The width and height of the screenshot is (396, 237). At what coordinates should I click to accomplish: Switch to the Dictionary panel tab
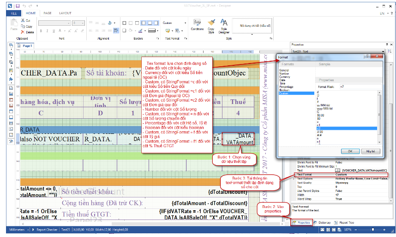(324, 222)
